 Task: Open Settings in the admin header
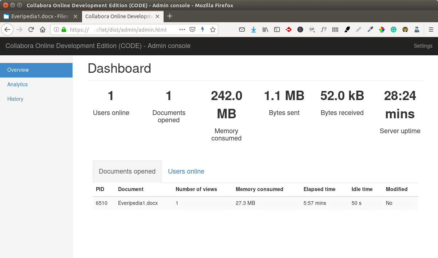(423, 46)
